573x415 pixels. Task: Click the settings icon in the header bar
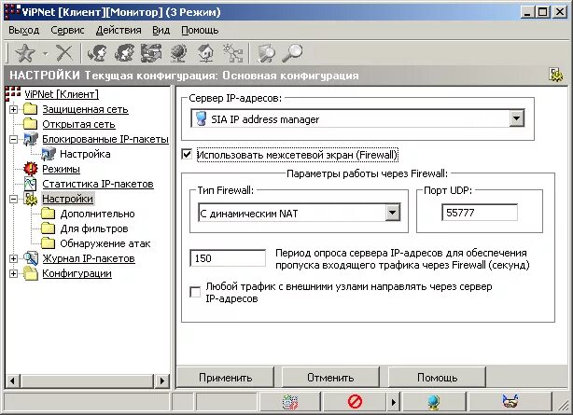[x=556, y=75]
